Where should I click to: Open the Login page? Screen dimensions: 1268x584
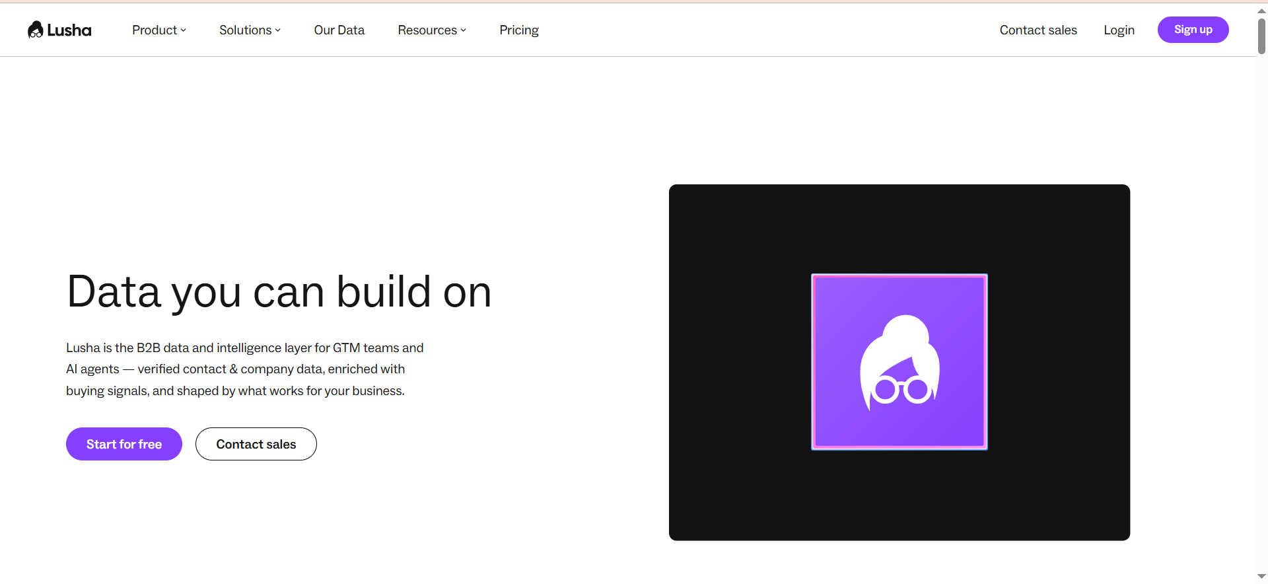coord(1119,30)
